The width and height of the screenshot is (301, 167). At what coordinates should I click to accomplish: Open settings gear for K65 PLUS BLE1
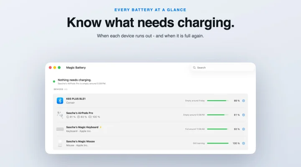pos(243,101)
